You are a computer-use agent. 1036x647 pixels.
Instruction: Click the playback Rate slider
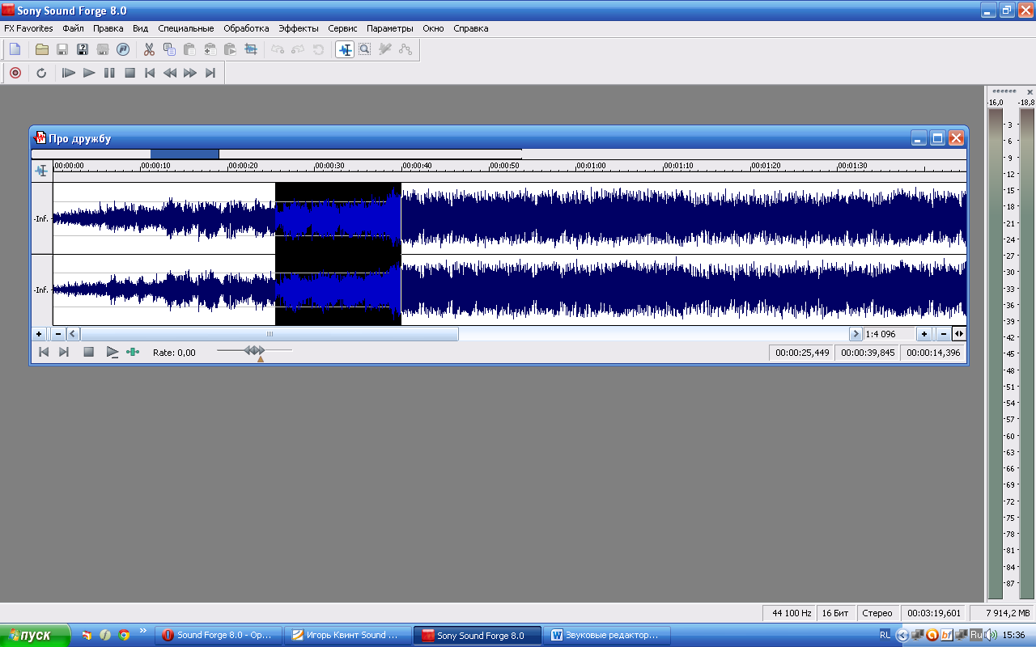coord(254,350)
